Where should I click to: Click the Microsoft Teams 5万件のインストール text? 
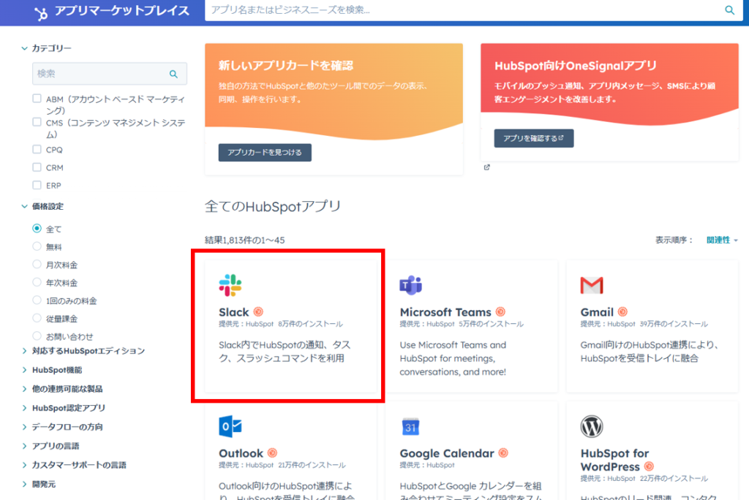click(491, 324)
